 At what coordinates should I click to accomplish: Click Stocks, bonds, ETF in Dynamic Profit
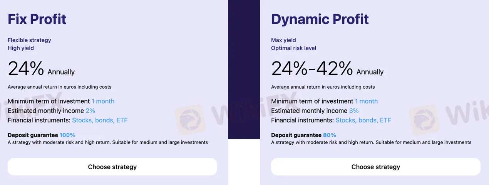point(363,121)
